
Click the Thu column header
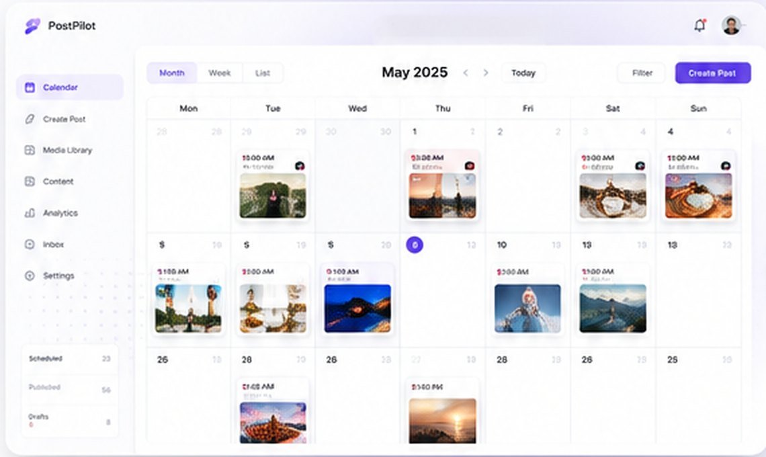[443, 108]
